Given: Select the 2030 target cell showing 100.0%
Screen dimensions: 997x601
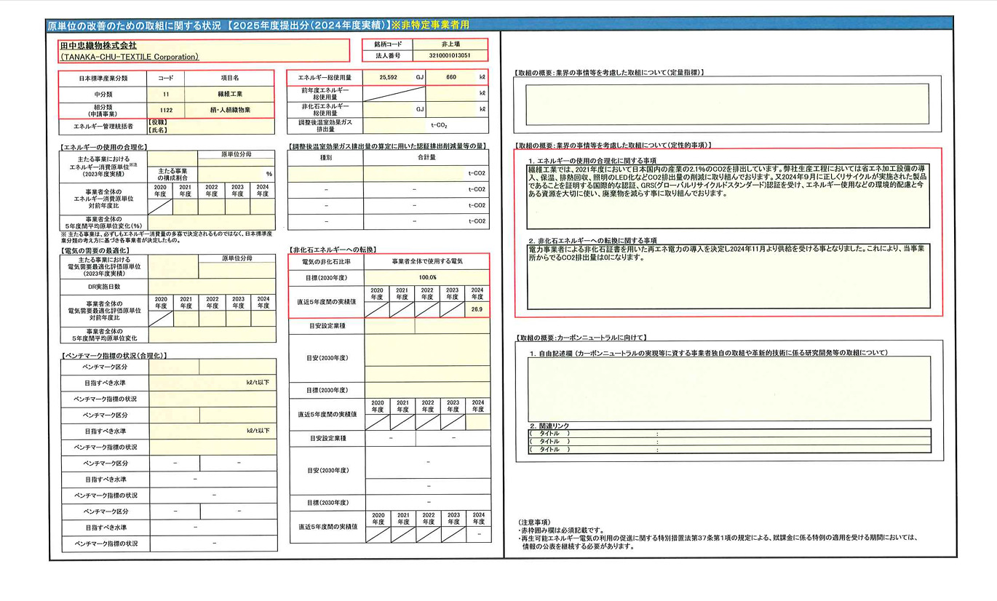Looking at the screenshot, I should [x=427, y=277].
